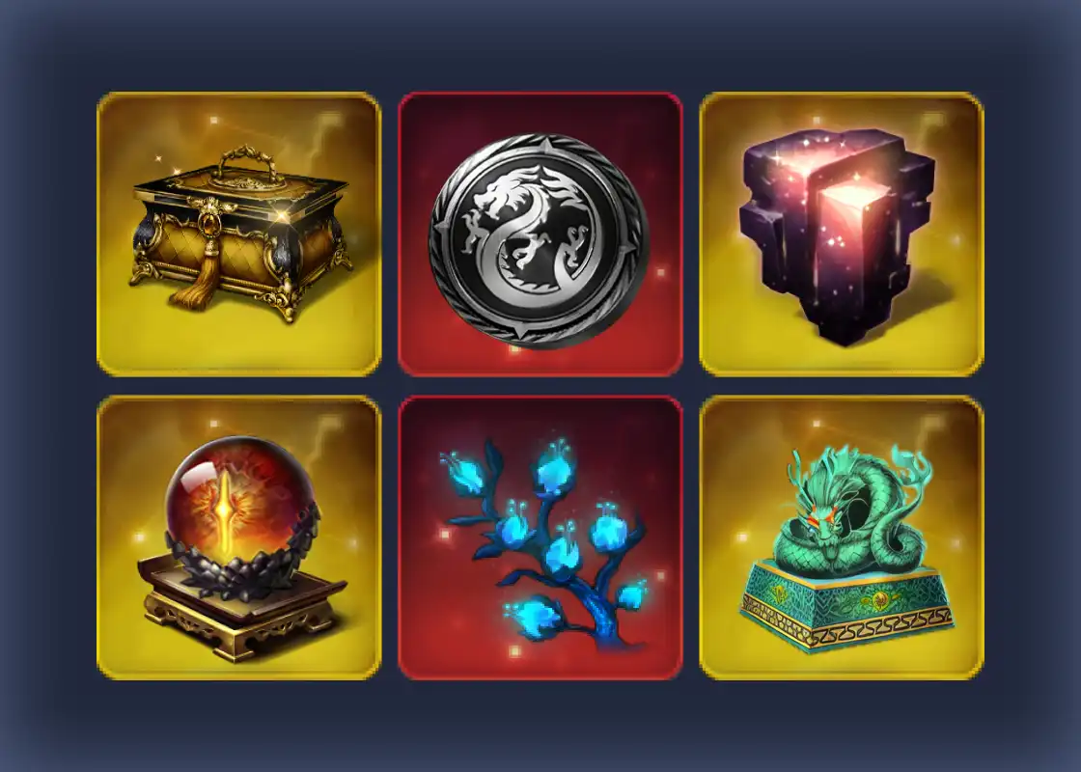Pick the blue flame flower branch
1081x772 pixels.
[x=540, y=538]
